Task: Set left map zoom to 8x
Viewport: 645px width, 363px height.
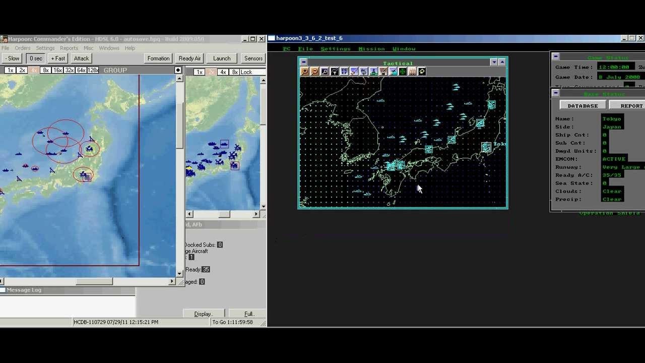Action: tap(46, 70)
